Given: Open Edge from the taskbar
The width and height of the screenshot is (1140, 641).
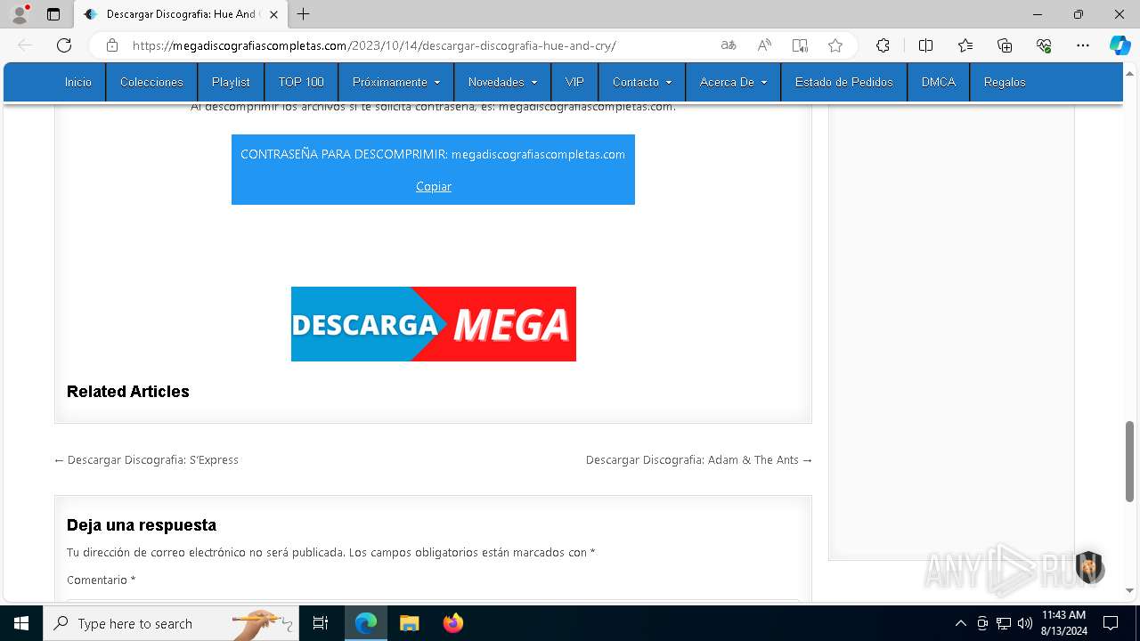Looking at the screenshot, I should [366, 623].
